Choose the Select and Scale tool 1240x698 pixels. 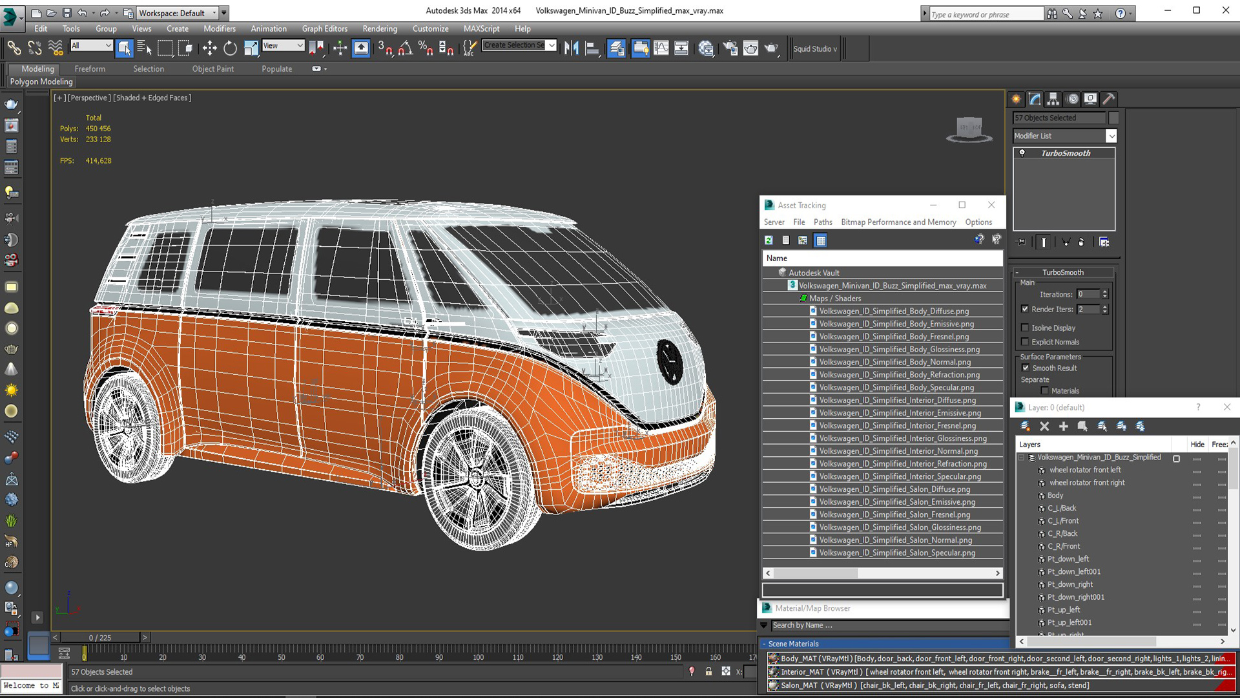click(x=251, y=48)
